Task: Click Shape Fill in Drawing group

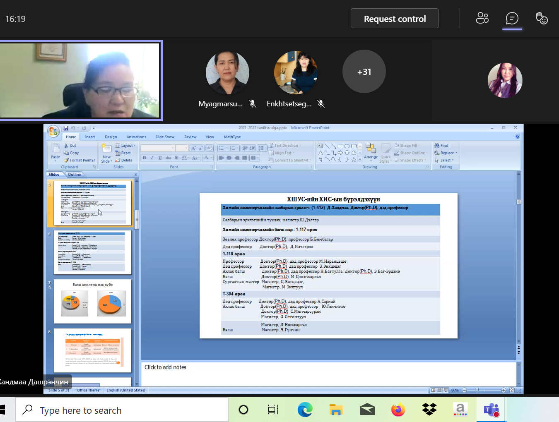Action: tap(407, 146)
